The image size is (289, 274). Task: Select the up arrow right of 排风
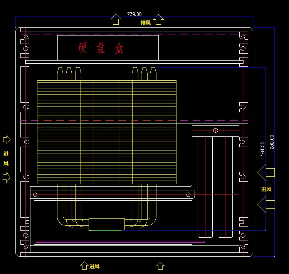coord(158,19)
